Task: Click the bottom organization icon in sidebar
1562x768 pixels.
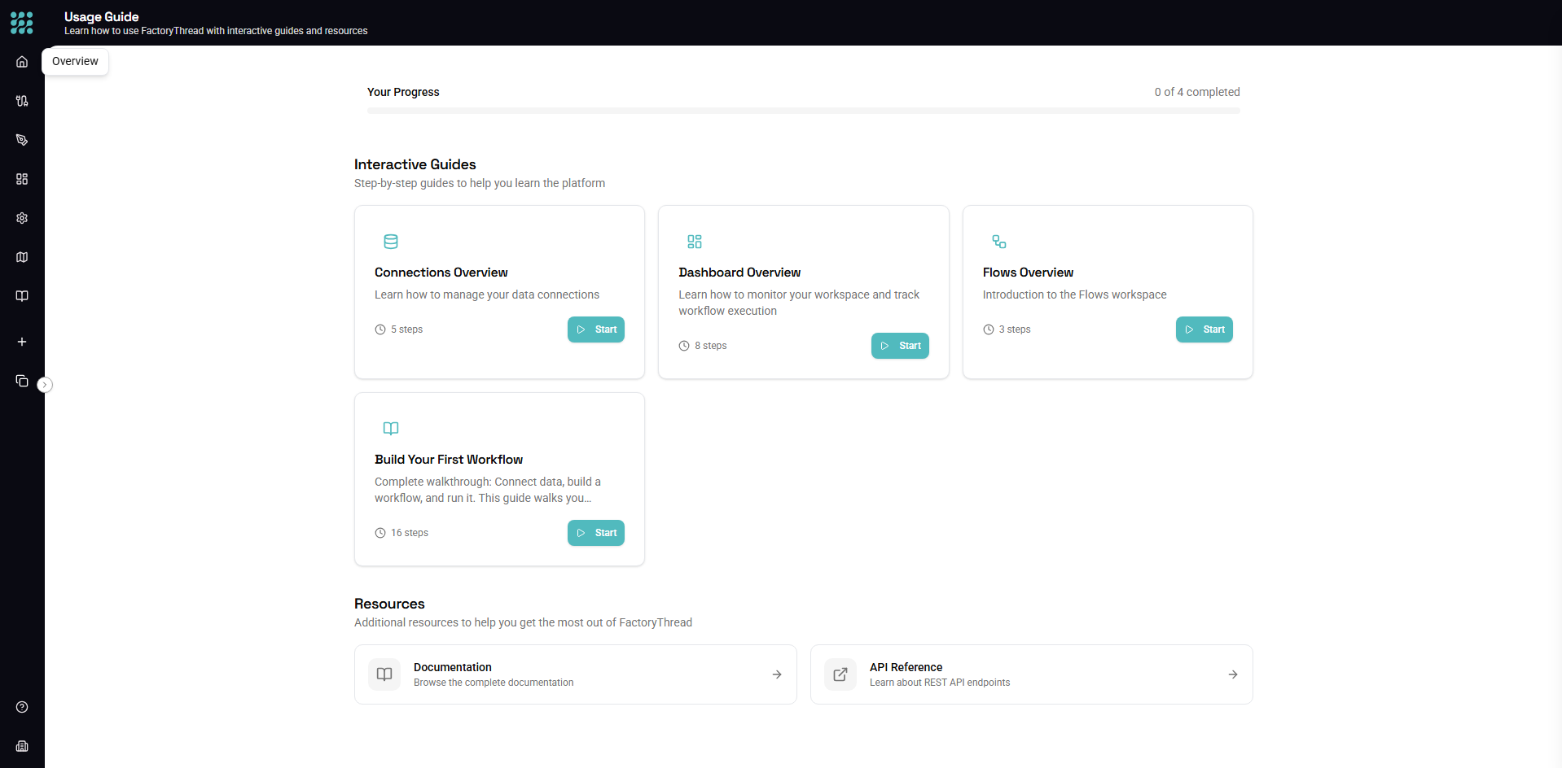Action: 22,746
